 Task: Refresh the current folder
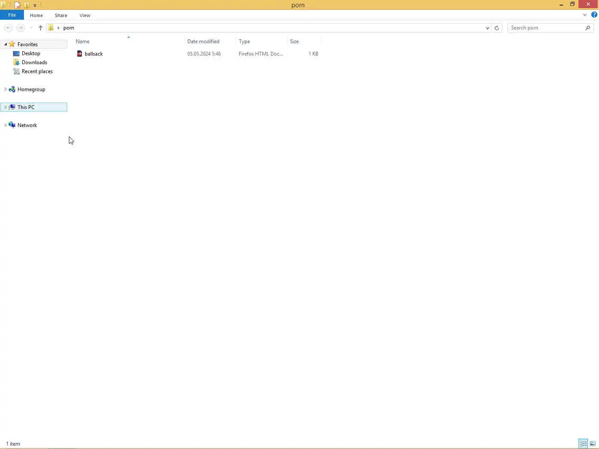[x=497, y=28]
